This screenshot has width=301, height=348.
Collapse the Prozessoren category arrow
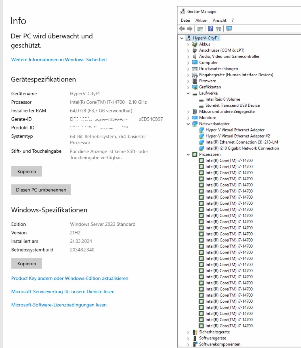tap(188, 154)
